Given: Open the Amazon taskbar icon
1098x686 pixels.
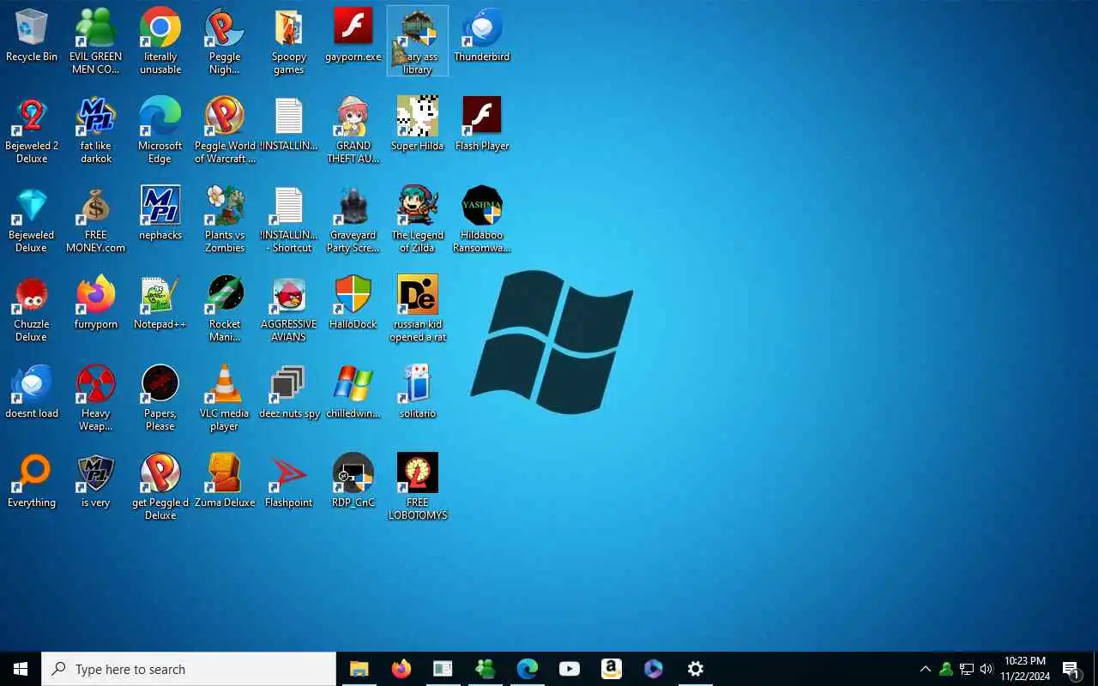Looking at the screenshot, I should coord(612,669).
